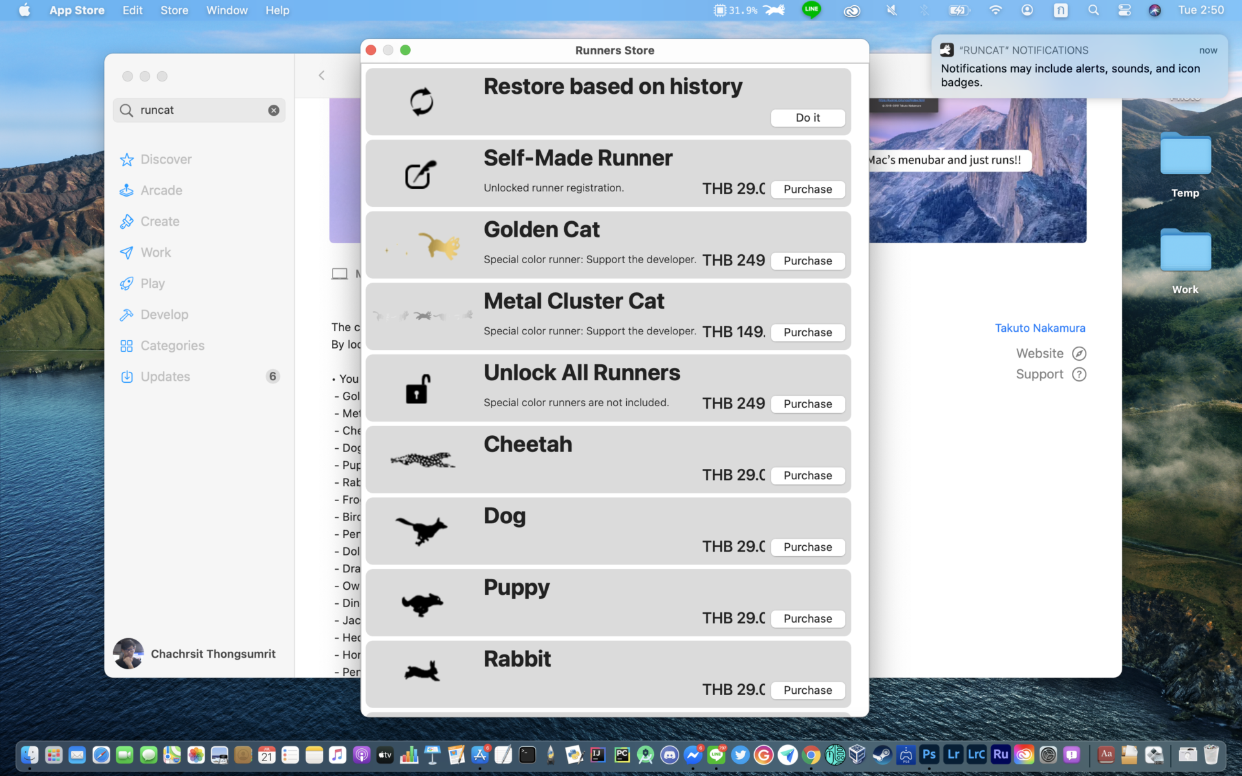Purchase Unlock All Runners
The width and height of the screenshot is (1242, 776).
(x=808, y=404)
